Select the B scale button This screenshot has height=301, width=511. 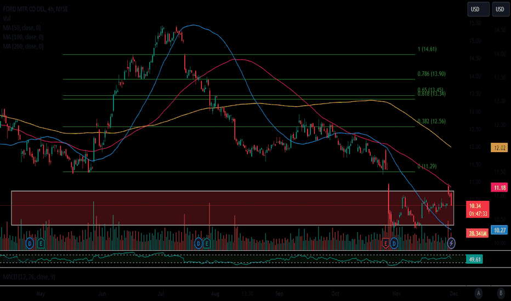pos(501,293)
